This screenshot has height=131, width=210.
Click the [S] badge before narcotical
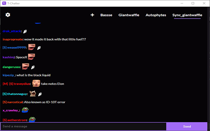(5, 102)
